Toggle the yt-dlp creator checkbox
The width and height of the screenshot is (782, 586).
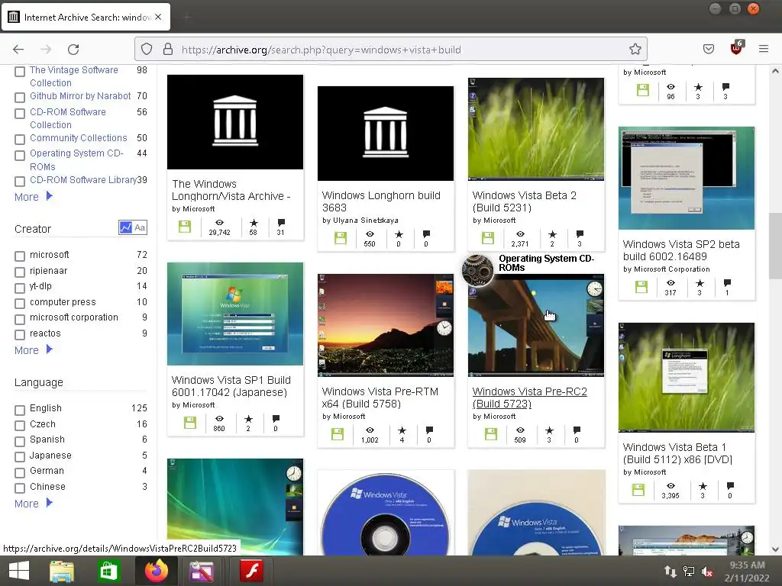(x=19, y=288)
